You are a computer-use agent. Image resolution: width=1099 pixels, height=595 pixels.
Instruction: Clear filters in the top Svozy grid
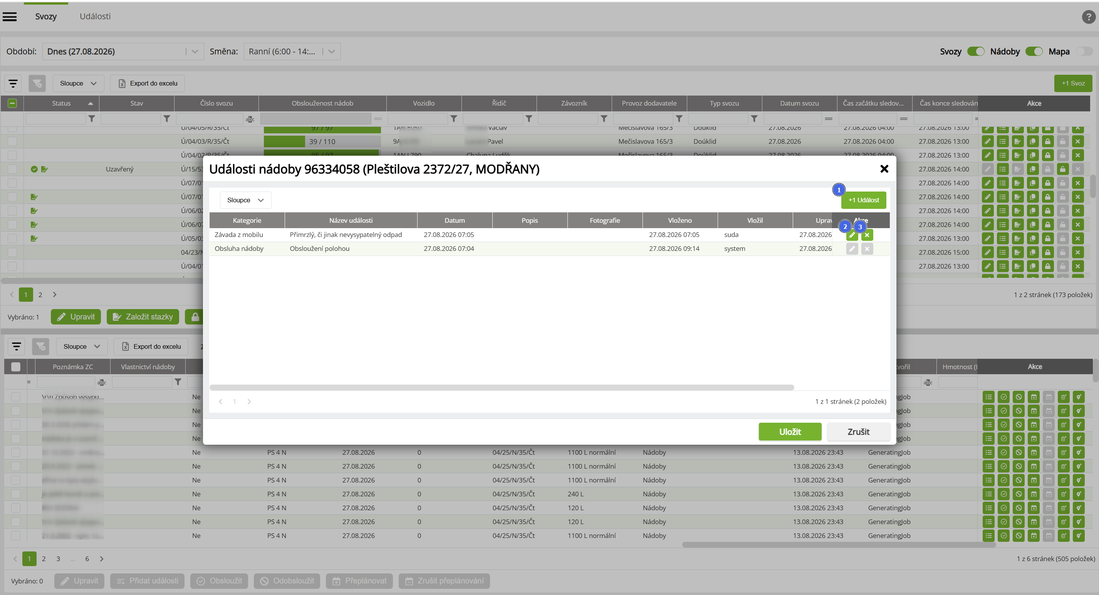(x=37, y=83)
